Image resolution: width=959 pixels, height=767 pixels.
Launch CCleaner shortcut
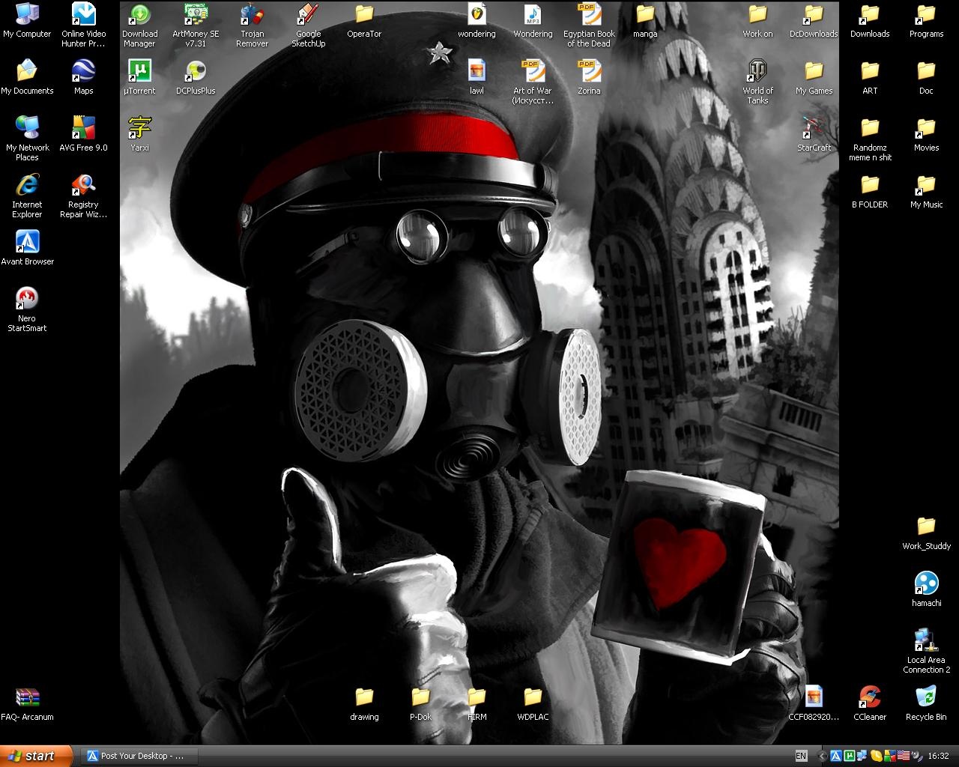click(x=870, y=704)
